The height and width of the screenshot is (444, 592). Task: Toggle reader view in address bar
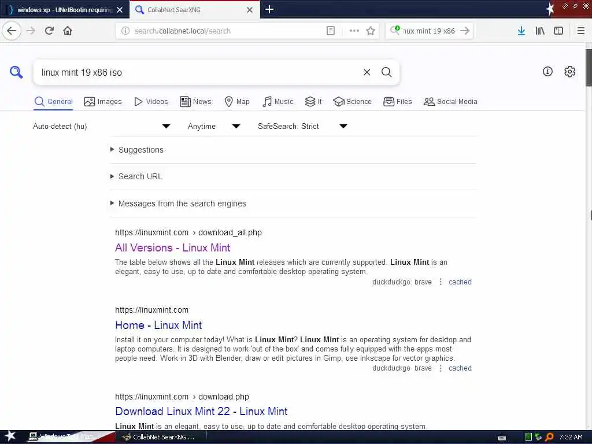click(330, 31)
